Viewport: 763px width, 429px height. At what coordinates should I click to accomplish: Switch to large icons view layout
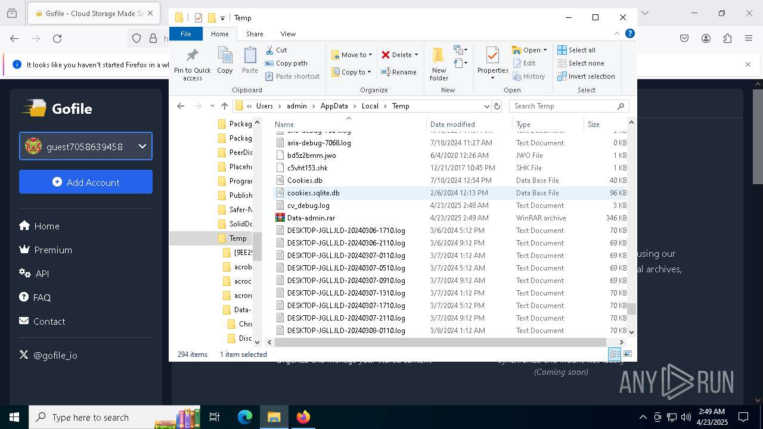click(x=627, y=355)
